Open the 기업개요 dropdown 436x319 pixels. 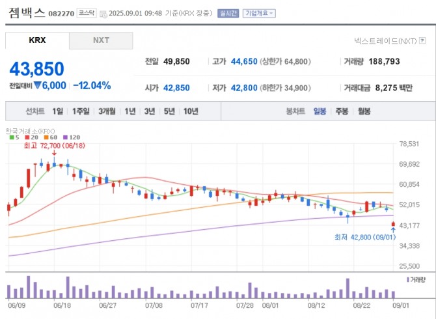coord(259,12)
